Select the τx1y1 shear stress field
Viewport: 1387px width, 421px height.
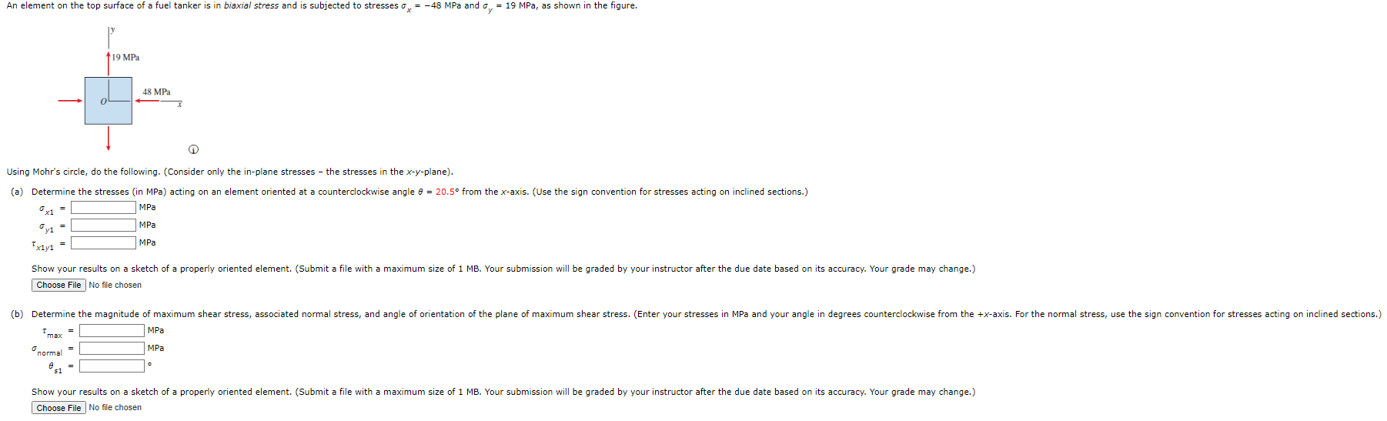click(x=104, y=242)
